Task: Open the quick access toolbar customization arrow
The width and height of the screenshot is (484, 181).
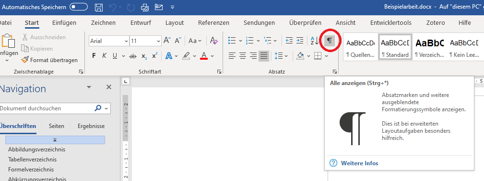Action: (172, 7)
